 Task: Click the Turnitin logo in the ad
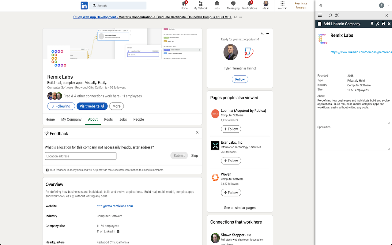click(x=249, y=53)
